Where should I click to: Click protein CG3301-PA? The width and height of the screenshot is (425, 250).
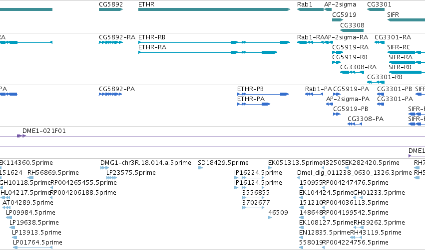pyautogui.click(x=395, y=99)
